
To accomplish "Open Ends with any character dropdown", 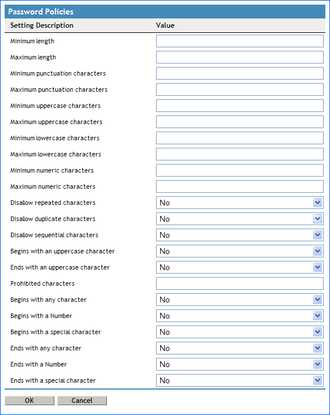I will 240,348.
